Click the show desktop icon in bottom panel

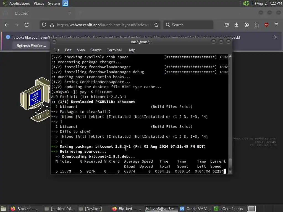[3, 209]
